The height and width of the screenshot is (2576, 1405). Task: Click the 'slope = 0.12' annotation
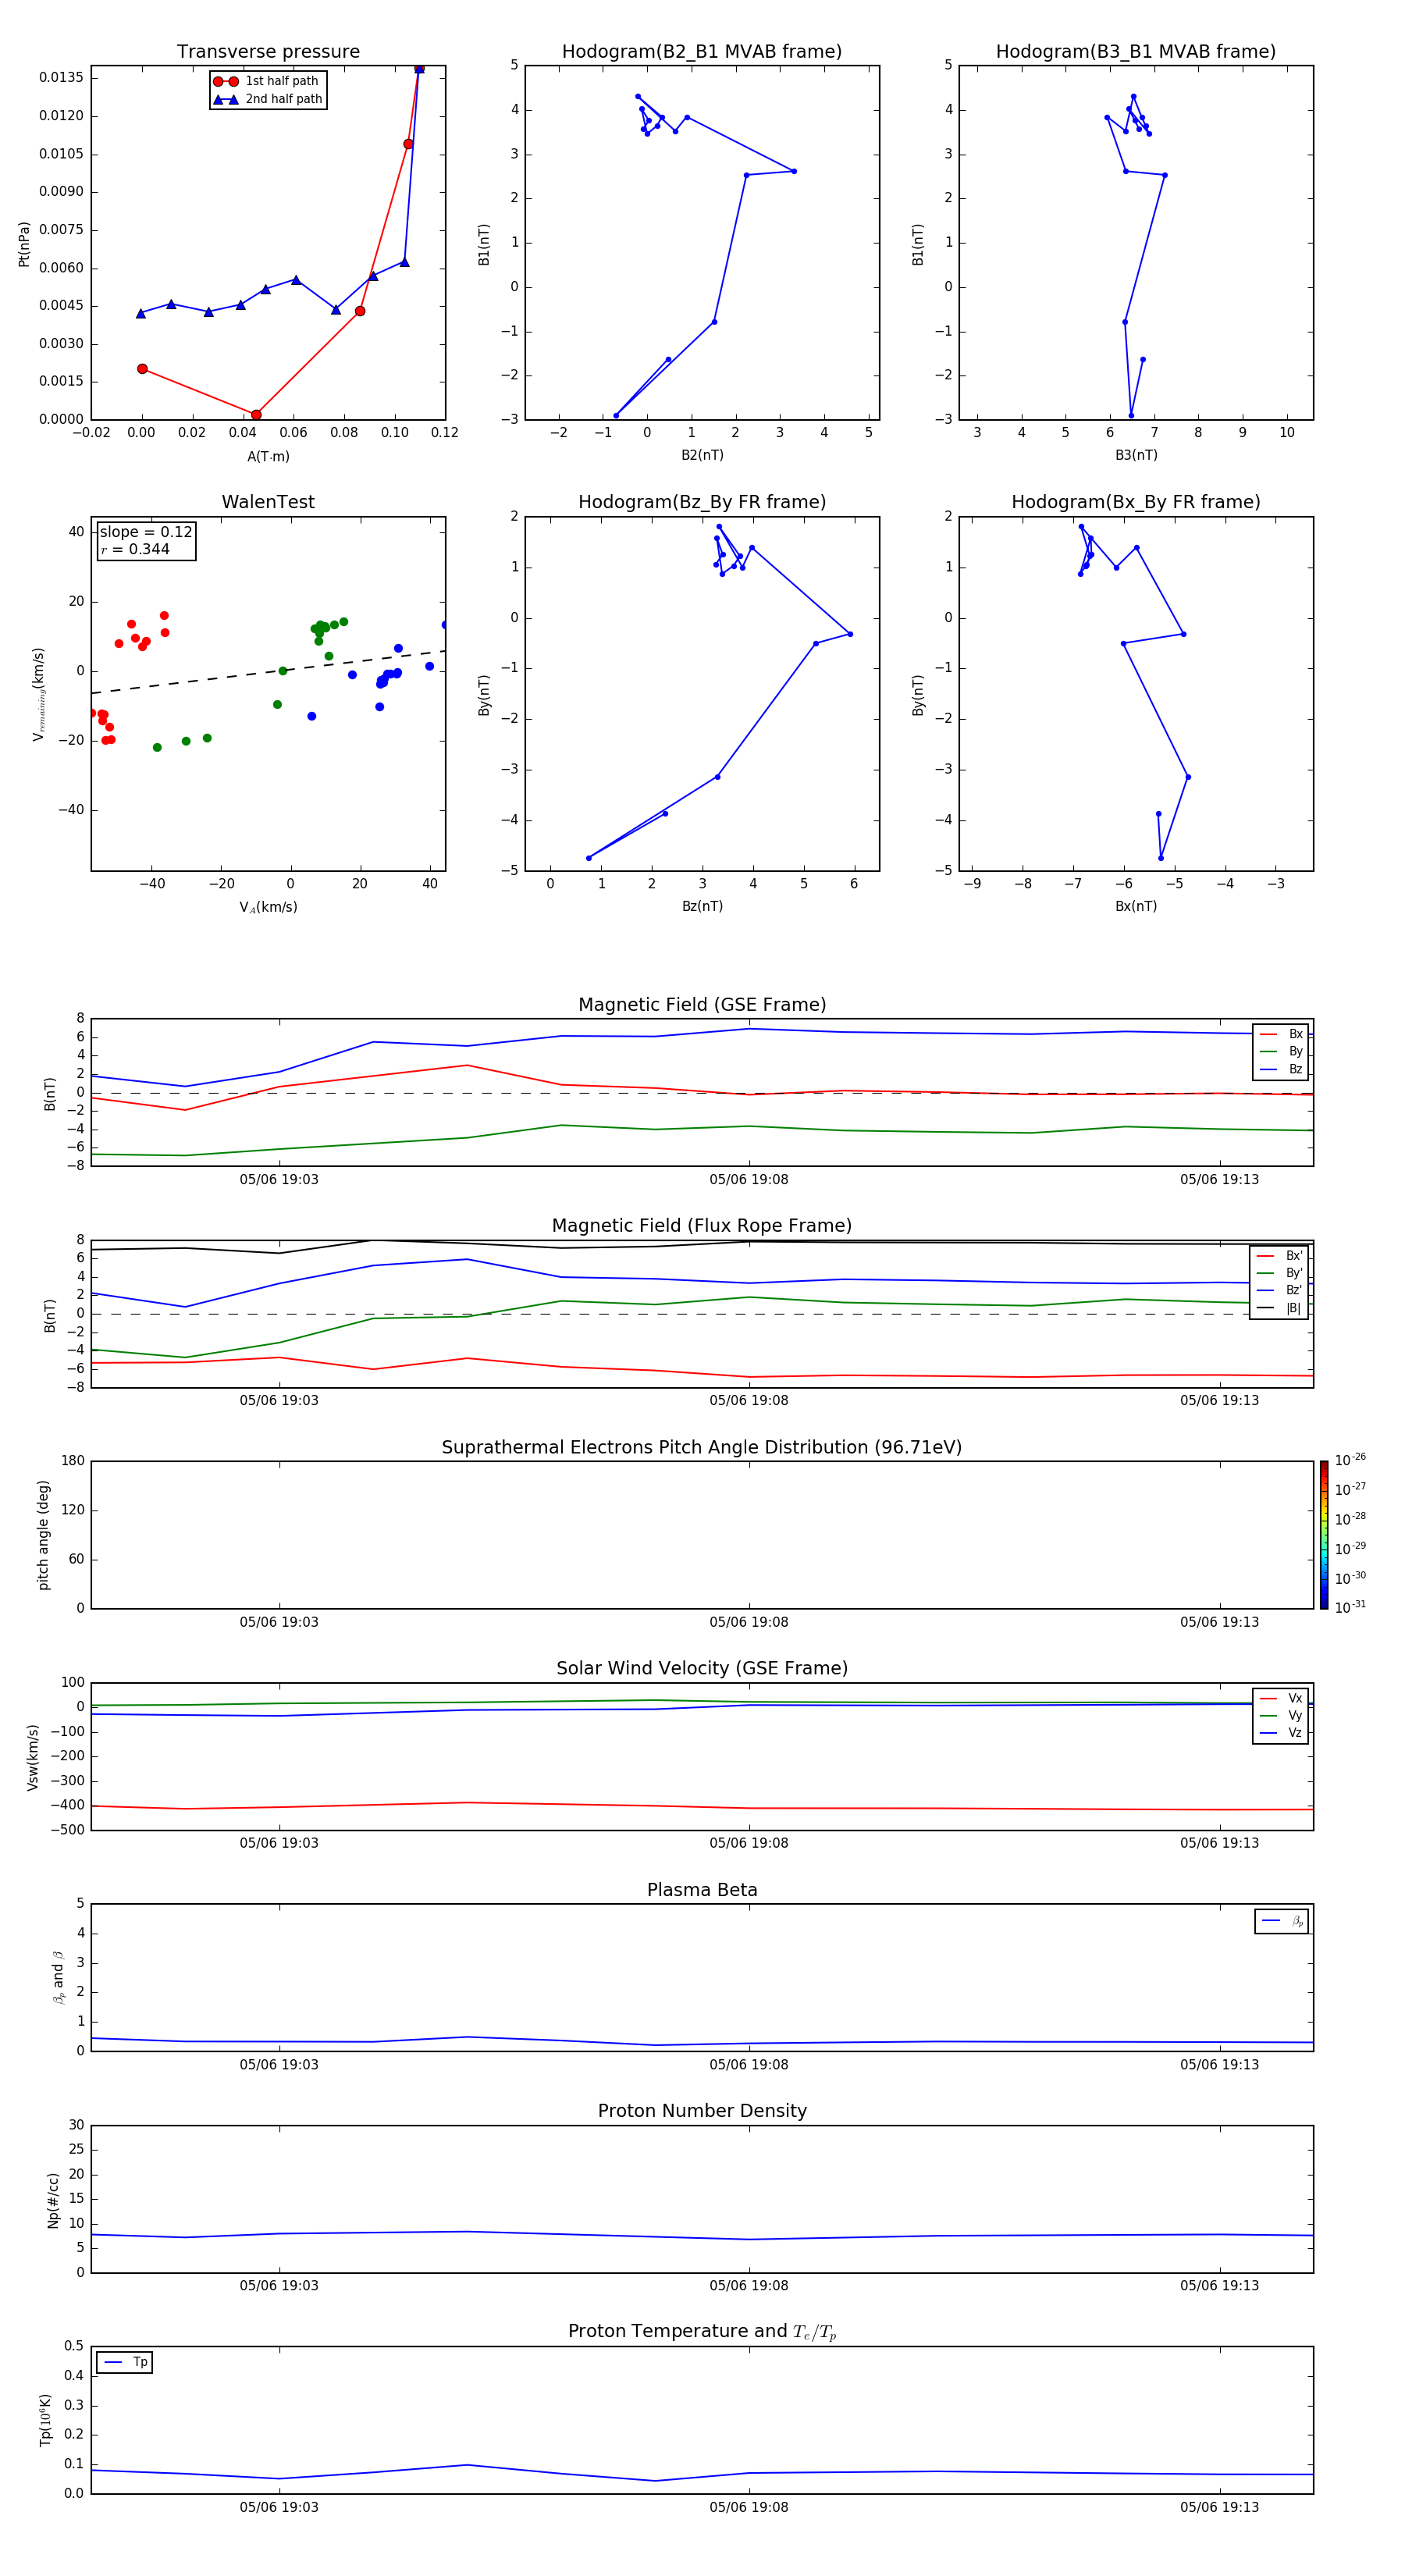click(x=146, y=532)
